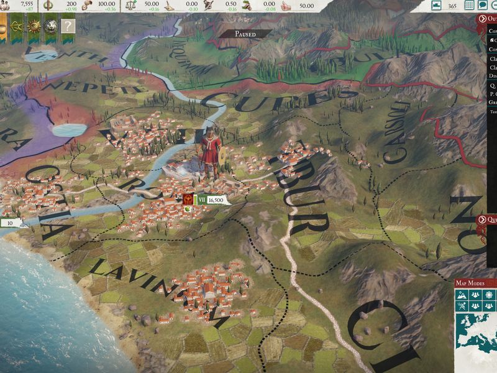497x373 pixels.
Task: Click the thumbs-up icon in the top bar
Action: (x=286, y=6)
